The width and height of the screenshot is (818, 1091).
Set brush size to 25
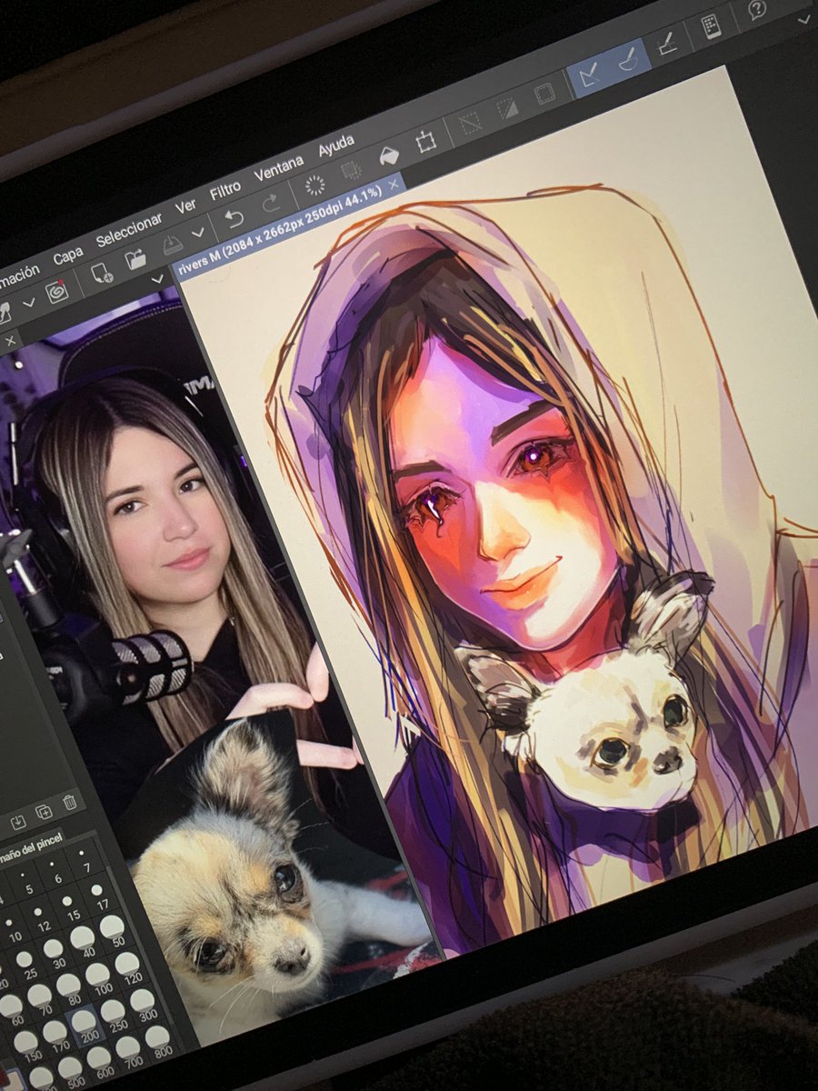click(x=25, y=964)
